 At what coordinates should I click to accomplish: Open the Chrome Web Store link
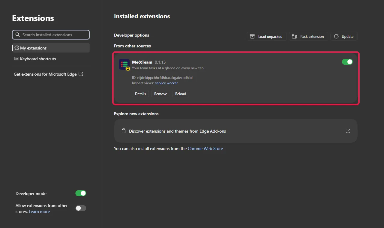click(205, 148)
